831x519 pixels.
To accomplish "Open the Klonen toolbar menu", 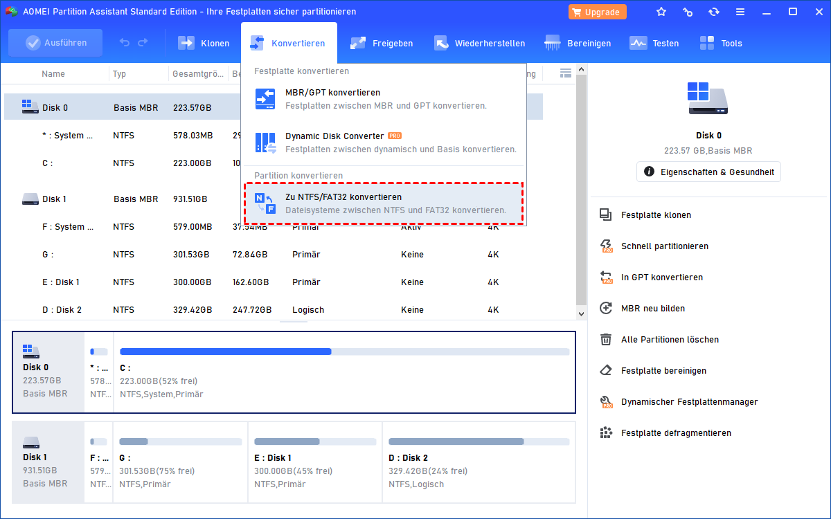I will [x=204, y=43].
